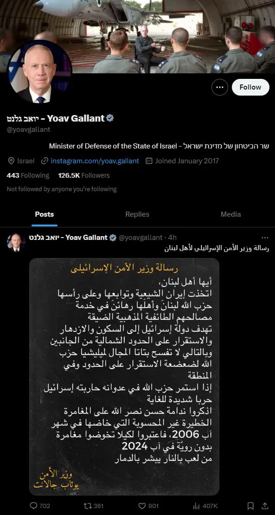Repost the post using the repost icon
Viewport: 275px width, 515px height.
pos(86,506)
